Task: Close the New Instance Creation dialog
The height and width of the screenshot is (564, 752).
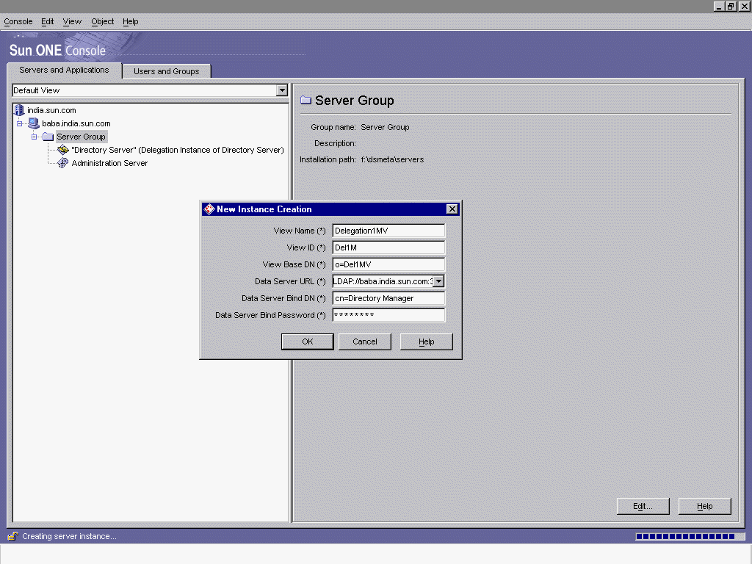Action: [x=452, y=209]
